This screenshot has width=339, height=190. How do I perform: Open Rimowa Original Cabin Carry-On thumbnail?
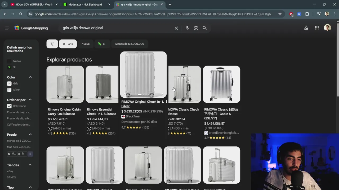click(65, 84)
